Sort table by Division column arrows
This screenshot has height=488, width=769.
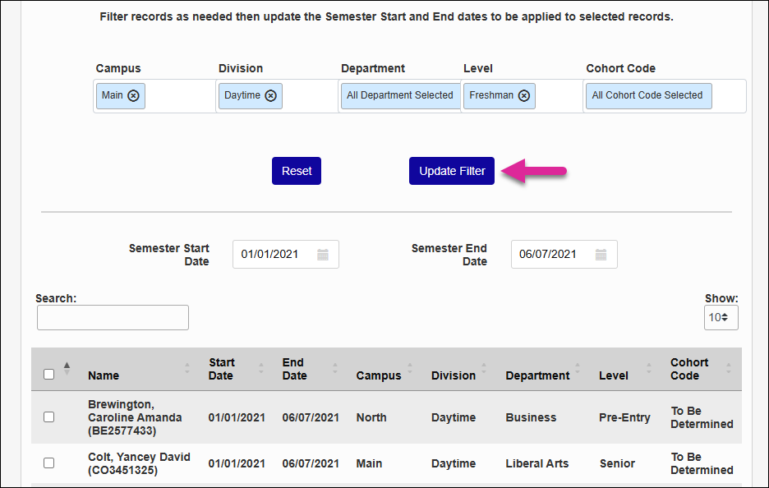click(x=484, y=368)
